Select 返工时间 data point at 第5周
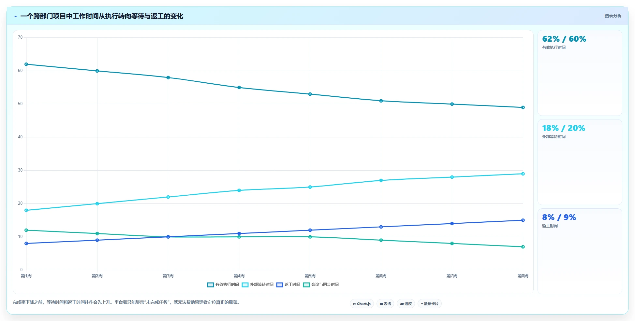The width and height of the screenshot is (635, 321). (x=310, y=230)
